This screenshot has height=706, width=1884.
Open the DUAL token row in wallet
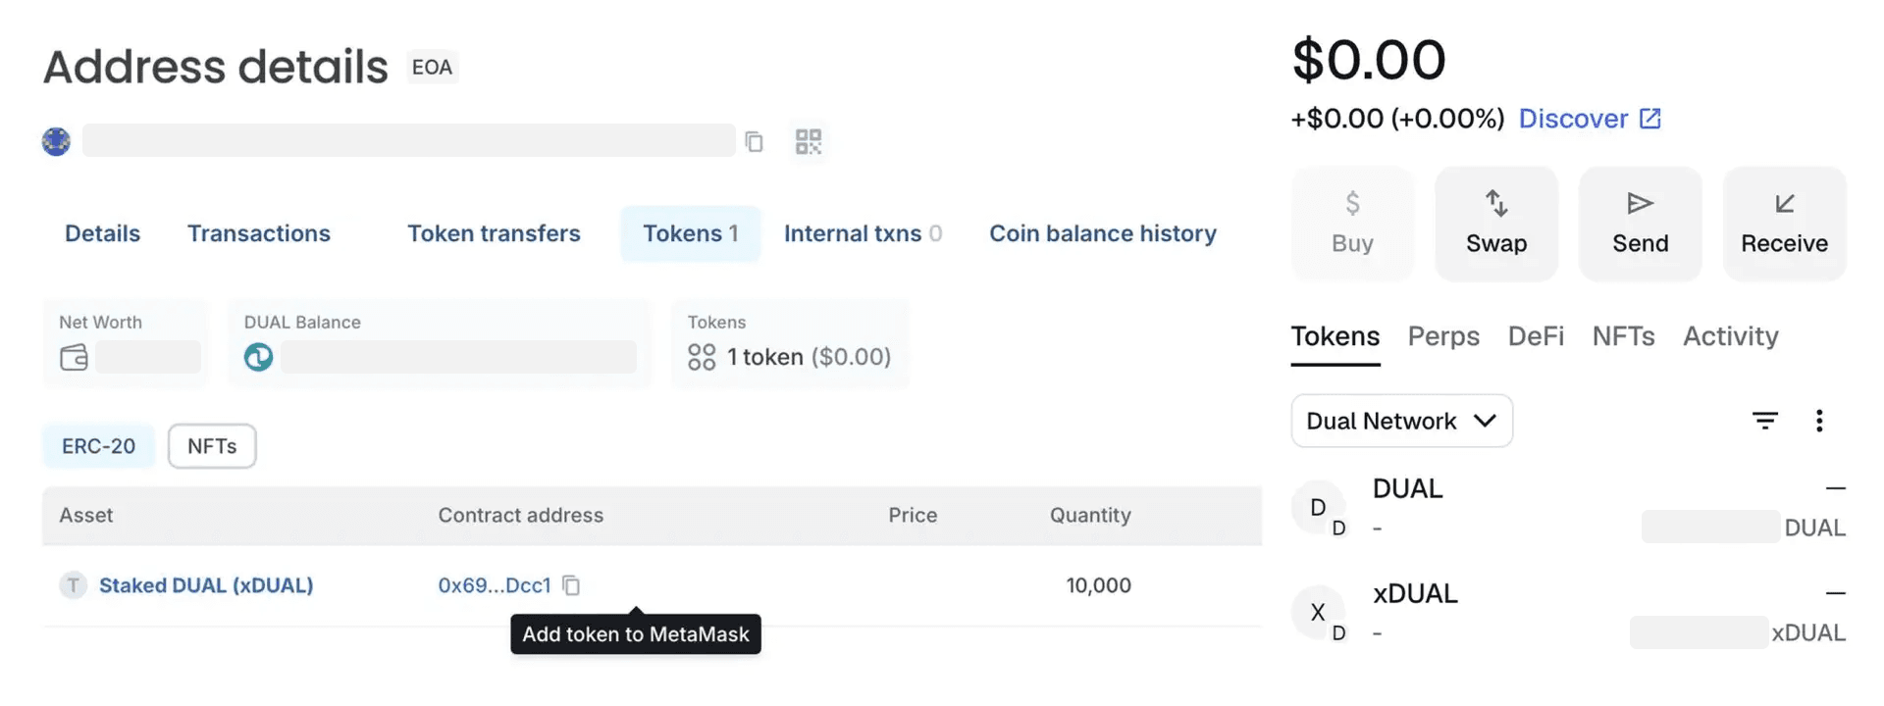point(1568,508)
